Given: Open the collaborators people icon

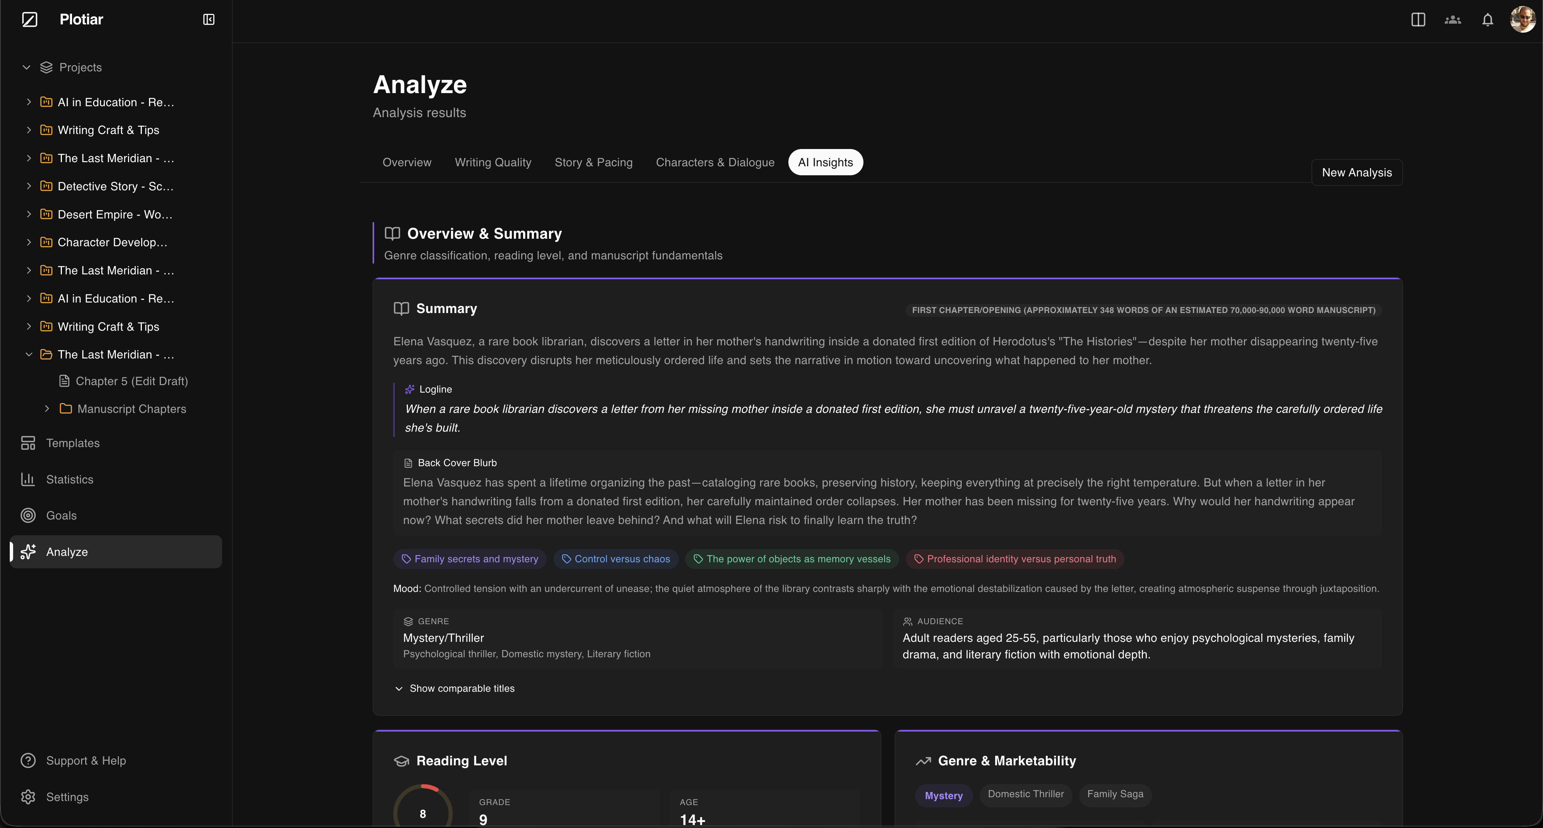Looking at the screenshot, I should click(1453, 20).
